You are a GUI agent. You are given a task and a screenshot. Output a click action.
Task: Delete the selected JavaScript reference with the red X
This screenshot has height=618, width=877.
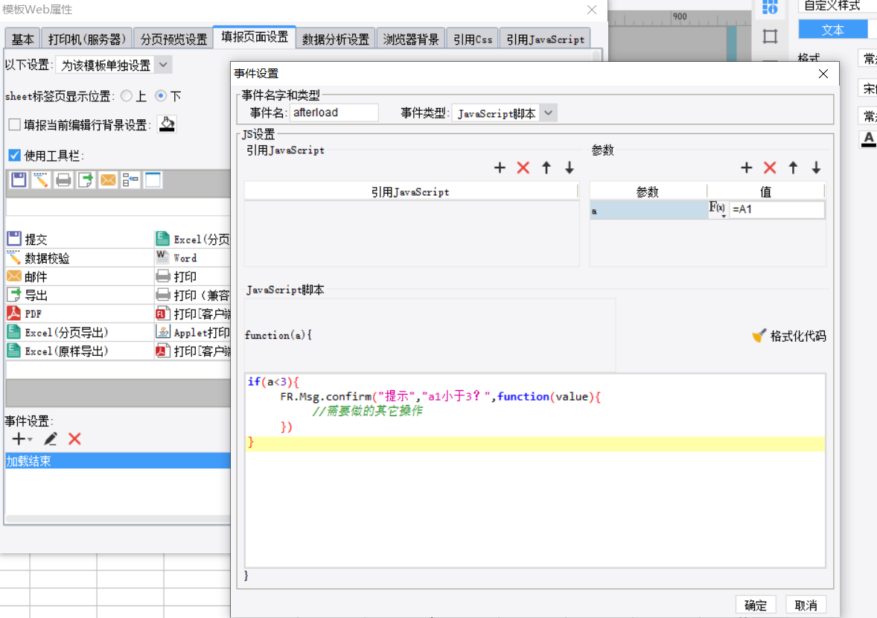(523, 168)
